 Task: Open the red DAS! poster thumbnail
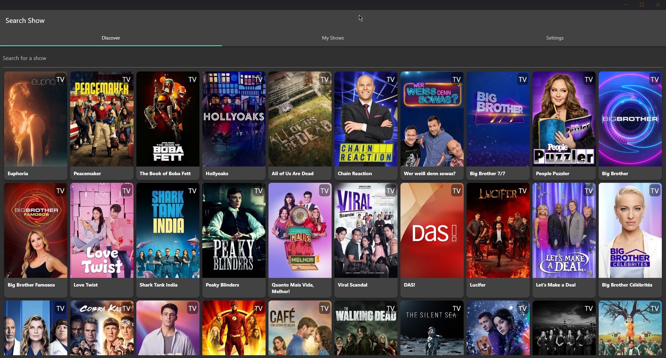432,230
